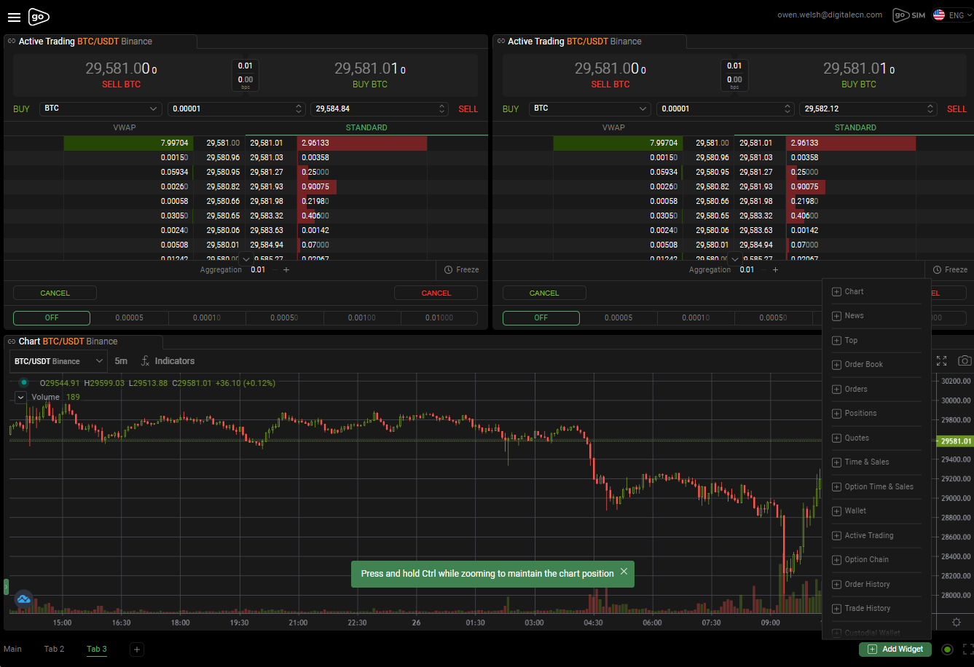
Task: Toggle OFF preset in right trading widget
Action: pos(541,318)
